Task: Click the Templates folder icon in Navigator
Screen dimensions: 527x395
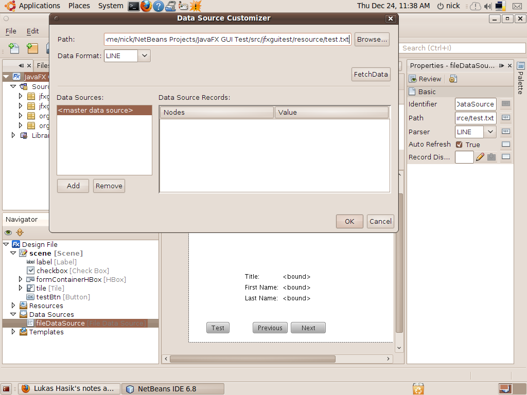Action: (x=24, y=332)
